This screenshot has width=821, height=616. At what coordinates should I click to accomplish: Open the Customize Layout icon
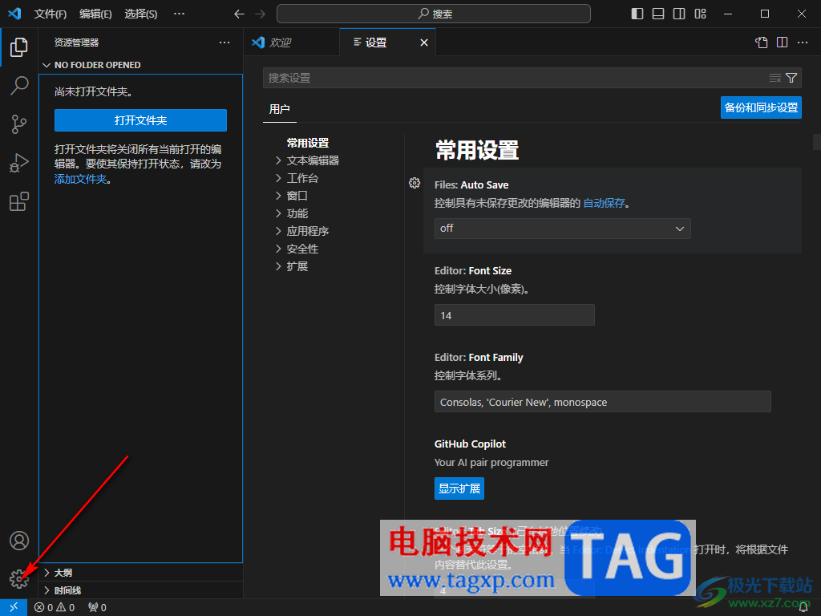tap(701, 14)
